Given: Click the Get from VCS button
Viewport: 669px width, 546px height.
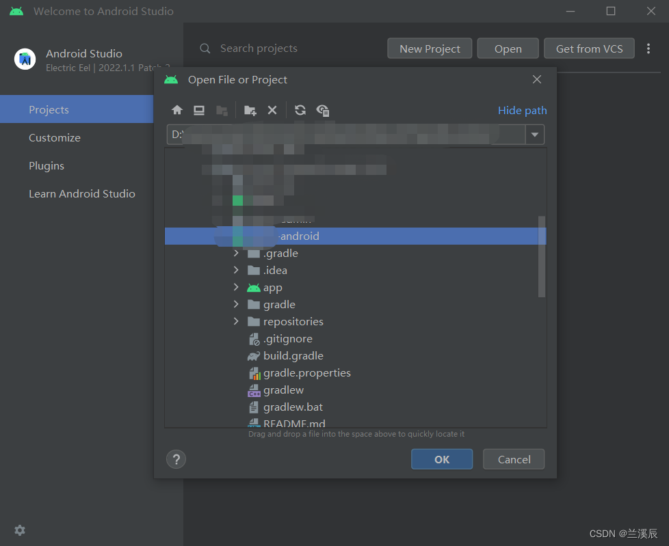Looking at the screenshot, I should [x=589, y=49].
